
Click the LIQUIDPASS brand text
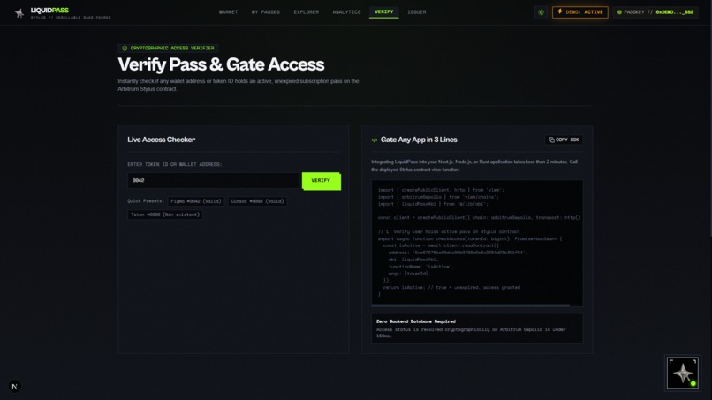(x=49, y=11)
